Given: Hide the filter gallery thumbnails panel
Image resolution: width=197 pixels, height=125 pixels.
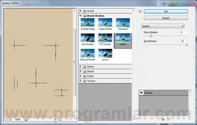Looking at the screenshot, I should [140, 11].
